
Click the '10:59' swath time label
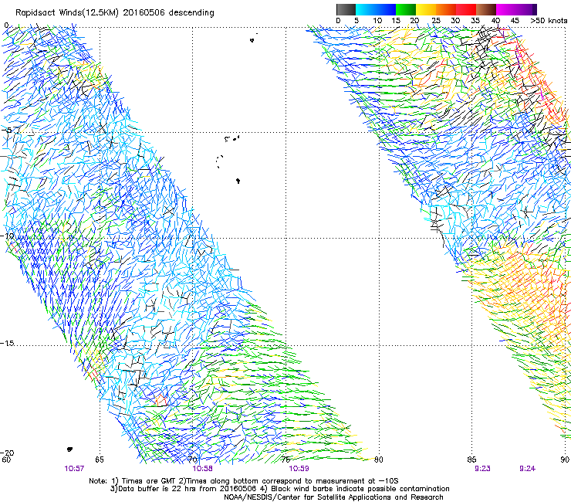[x=299, y=469]
